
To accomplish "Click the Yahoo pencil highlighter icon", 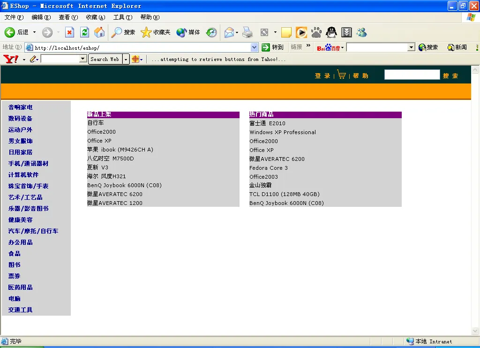I will click(33, 59).
